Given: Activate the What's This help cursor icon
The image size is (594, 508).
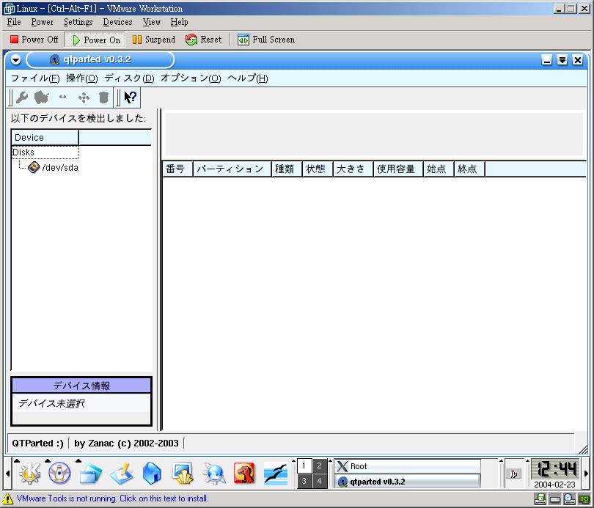Looking at the screenshot, I should coord(131,97).
